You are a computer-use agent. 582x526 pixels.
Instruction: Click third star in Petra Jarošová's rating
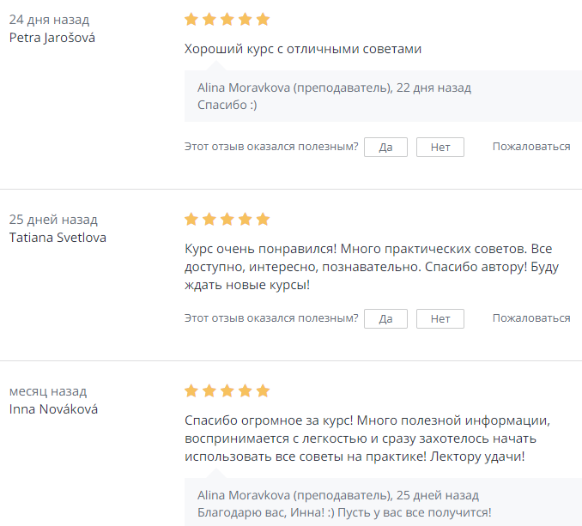pos(227,19)
